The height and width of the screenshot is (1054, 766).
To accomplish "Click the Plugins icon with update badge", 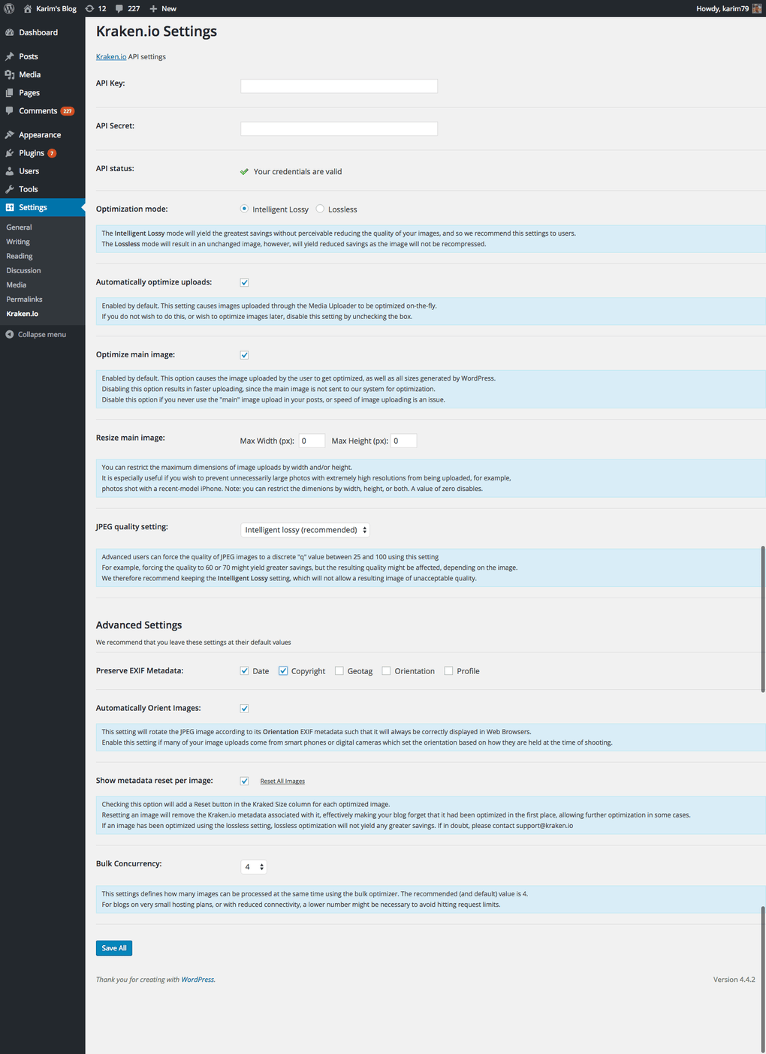I will point(10,152).
